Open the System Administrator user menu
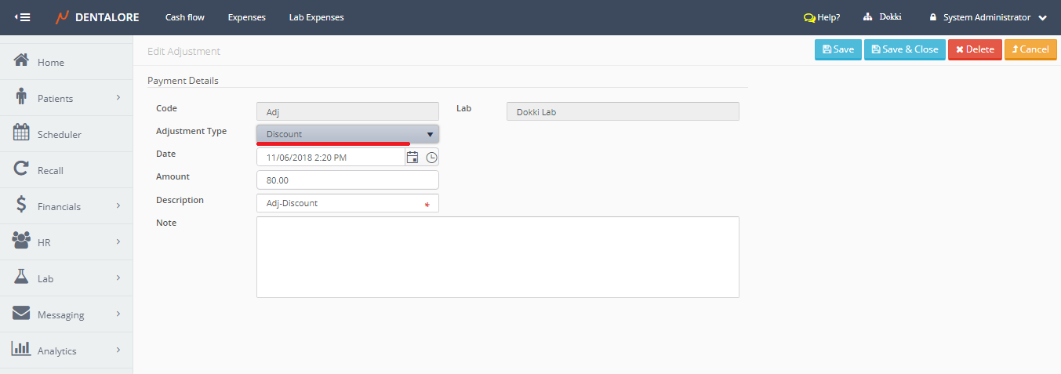Viewport: 1061px width, 374px height. click(987, 17)
